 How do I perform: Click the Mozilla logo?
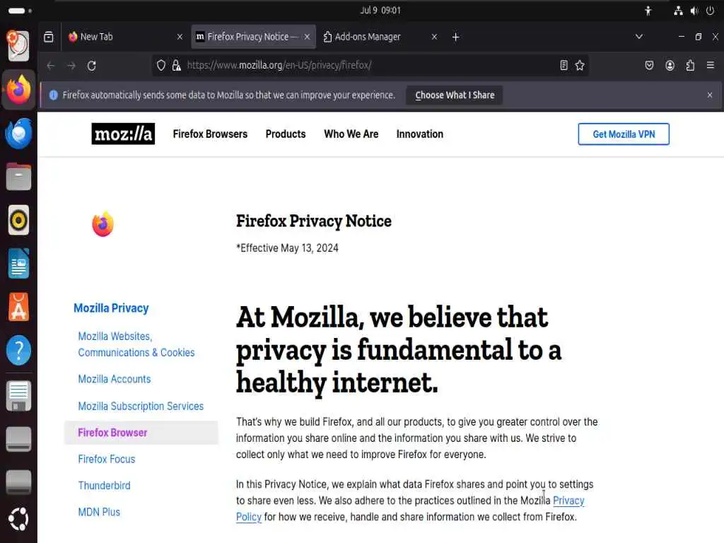[123, 134]
